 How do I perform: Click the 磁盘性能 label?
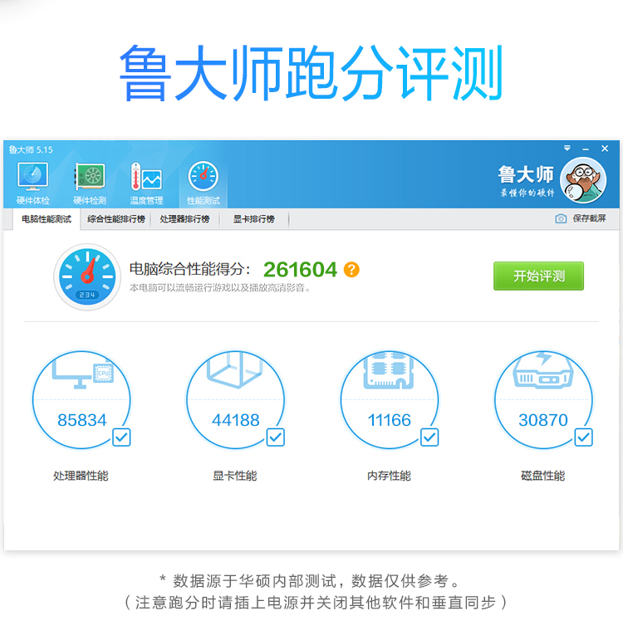point(543,476)
